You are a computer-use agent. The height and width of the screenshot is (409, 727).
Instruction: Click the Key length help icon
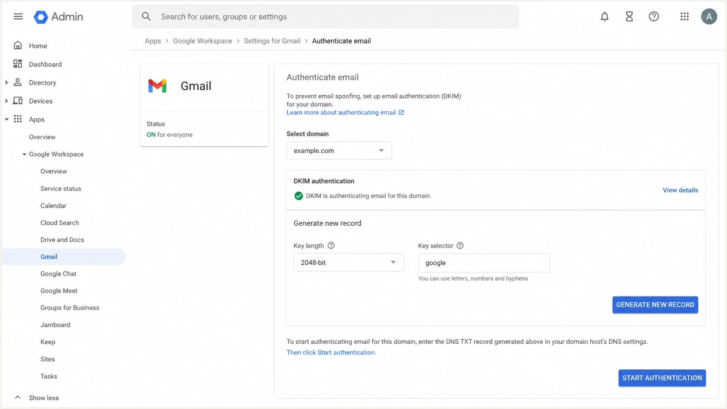tap(331, 246)
